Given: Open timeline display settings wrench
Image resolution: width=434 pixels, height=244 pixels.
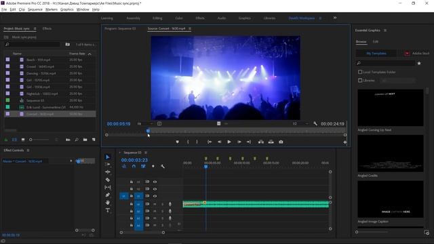Looking at the screenshot, I should [x=163, y=166].
